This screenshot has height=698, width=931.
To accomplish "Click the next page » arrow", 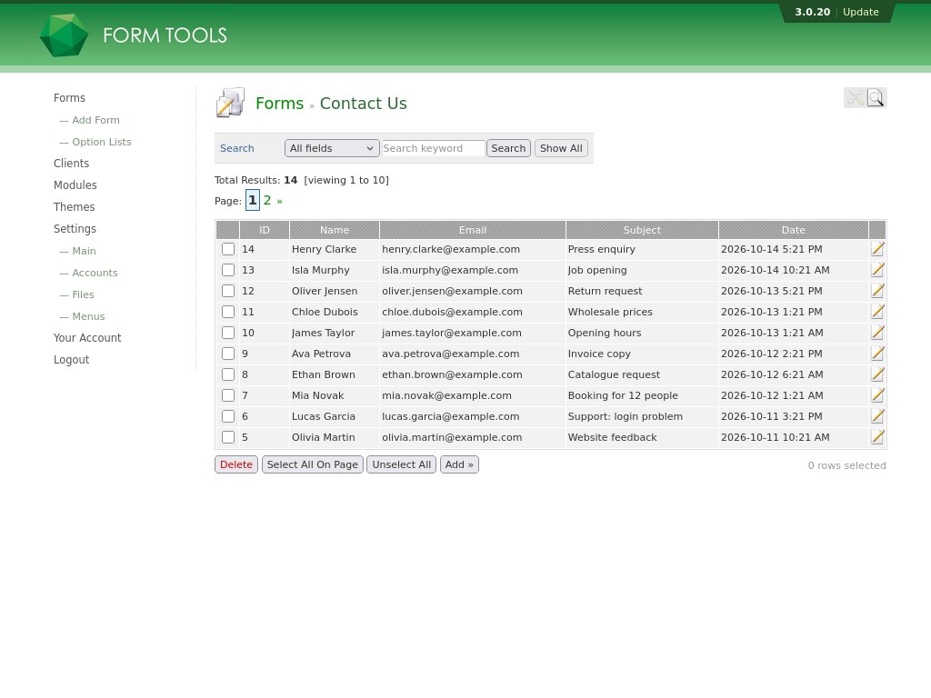I will [x=280, y=201].
